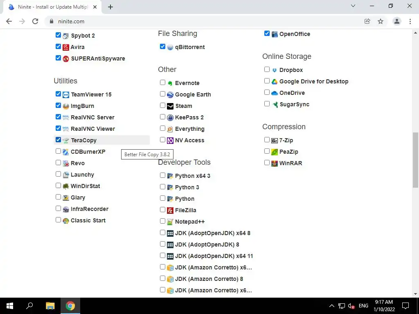Check the InfraRecorder checkbox

point(58,209)
